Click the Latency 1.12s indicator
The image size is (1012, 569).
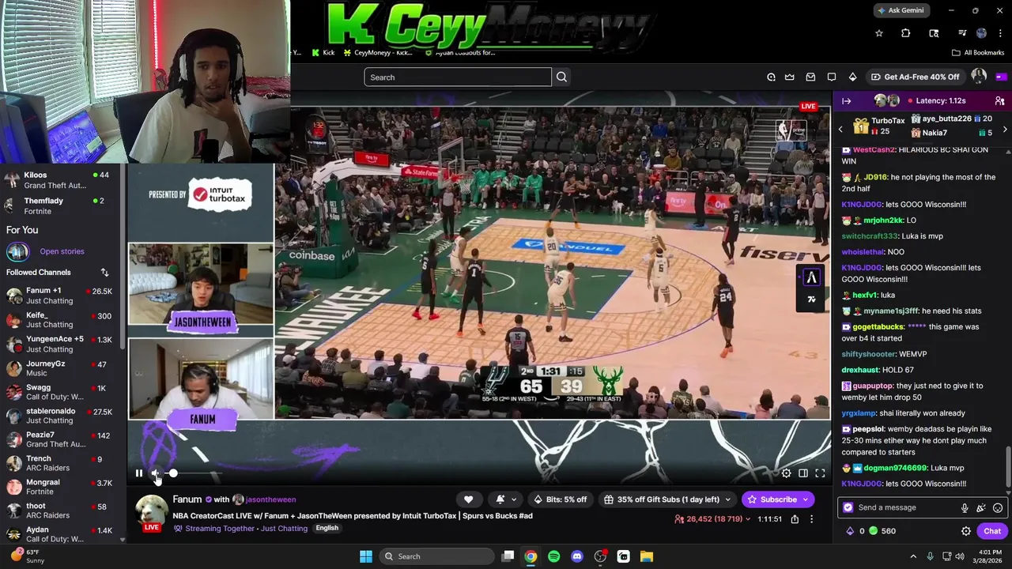coord(937,101)
